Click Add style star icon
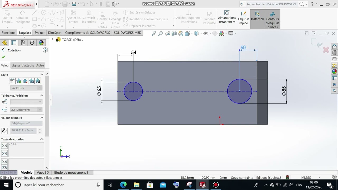 pyautogui.click(x=19, y=81)
